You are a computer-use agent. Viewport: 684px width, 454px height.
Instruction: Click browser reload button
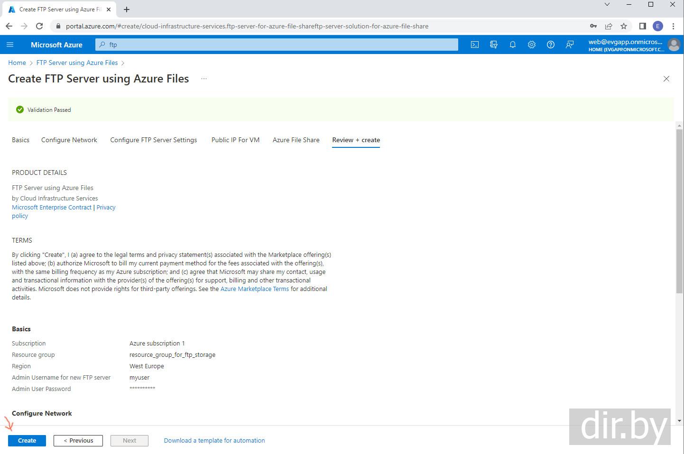click(39, 26)
